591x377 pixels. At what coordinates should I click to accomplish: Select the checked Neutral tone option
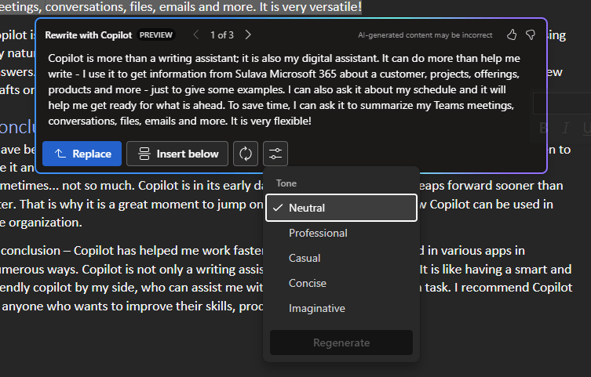[x=341, y=208]
